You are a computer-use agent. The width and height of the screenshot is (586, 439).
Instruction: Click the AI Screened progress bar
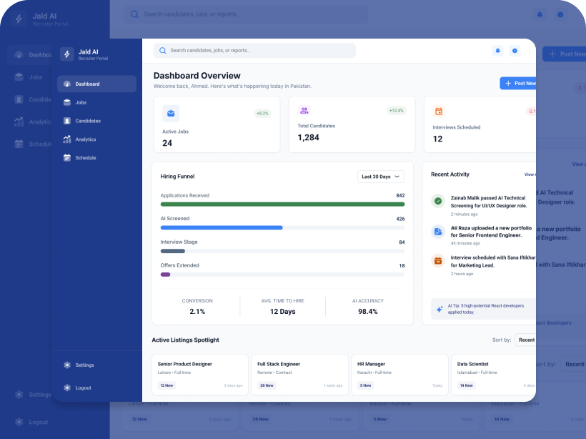[x=282, y=227]
